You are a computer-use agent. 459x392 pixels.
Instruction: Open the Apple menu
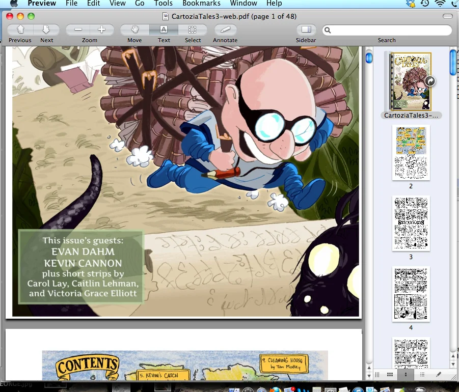(14, 3)
